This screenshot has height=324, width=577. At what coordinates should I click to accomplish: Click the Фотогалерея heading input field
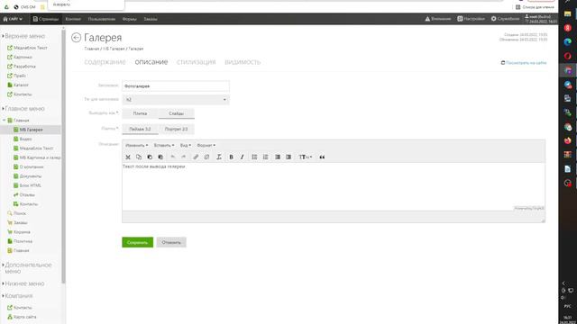tap(176, 86)
